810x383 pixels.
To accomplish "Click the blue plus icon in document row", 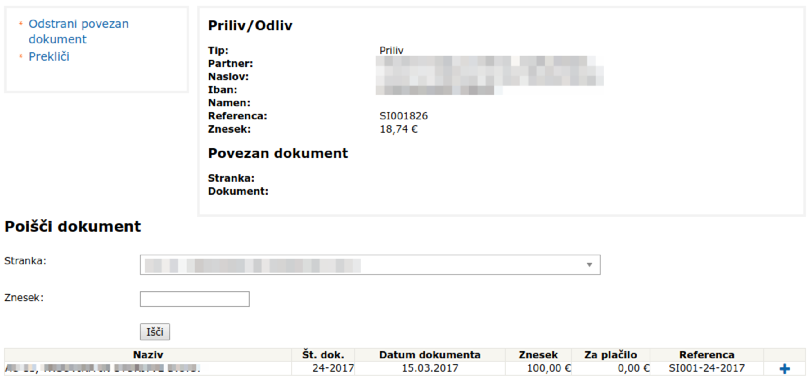I will 784,369.
